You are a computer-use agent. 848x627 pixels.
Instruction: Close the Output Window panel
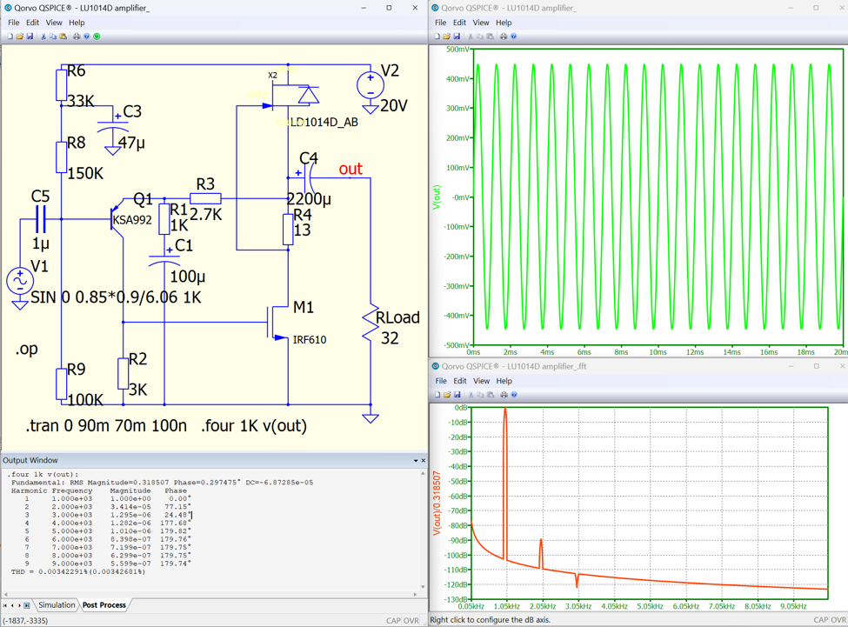click(423, 461)
